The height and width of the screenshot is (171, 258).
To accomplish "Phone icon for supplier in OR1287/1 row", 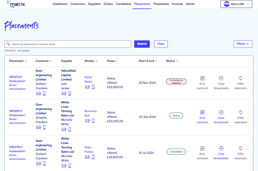I will tap(70, 130).
